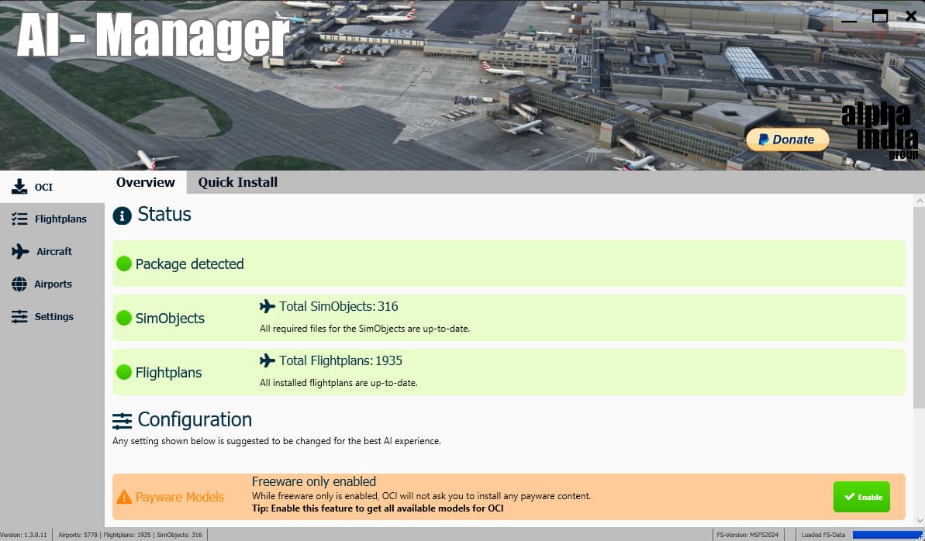Click the plane icon beside Total SimObjects
This screenshot has width=925, height=541.
coord(267,306)
